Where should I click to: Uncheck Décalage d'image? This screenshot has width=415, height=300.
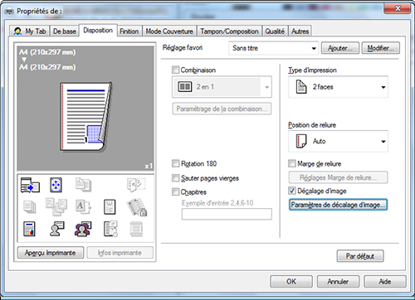[292, 191]
